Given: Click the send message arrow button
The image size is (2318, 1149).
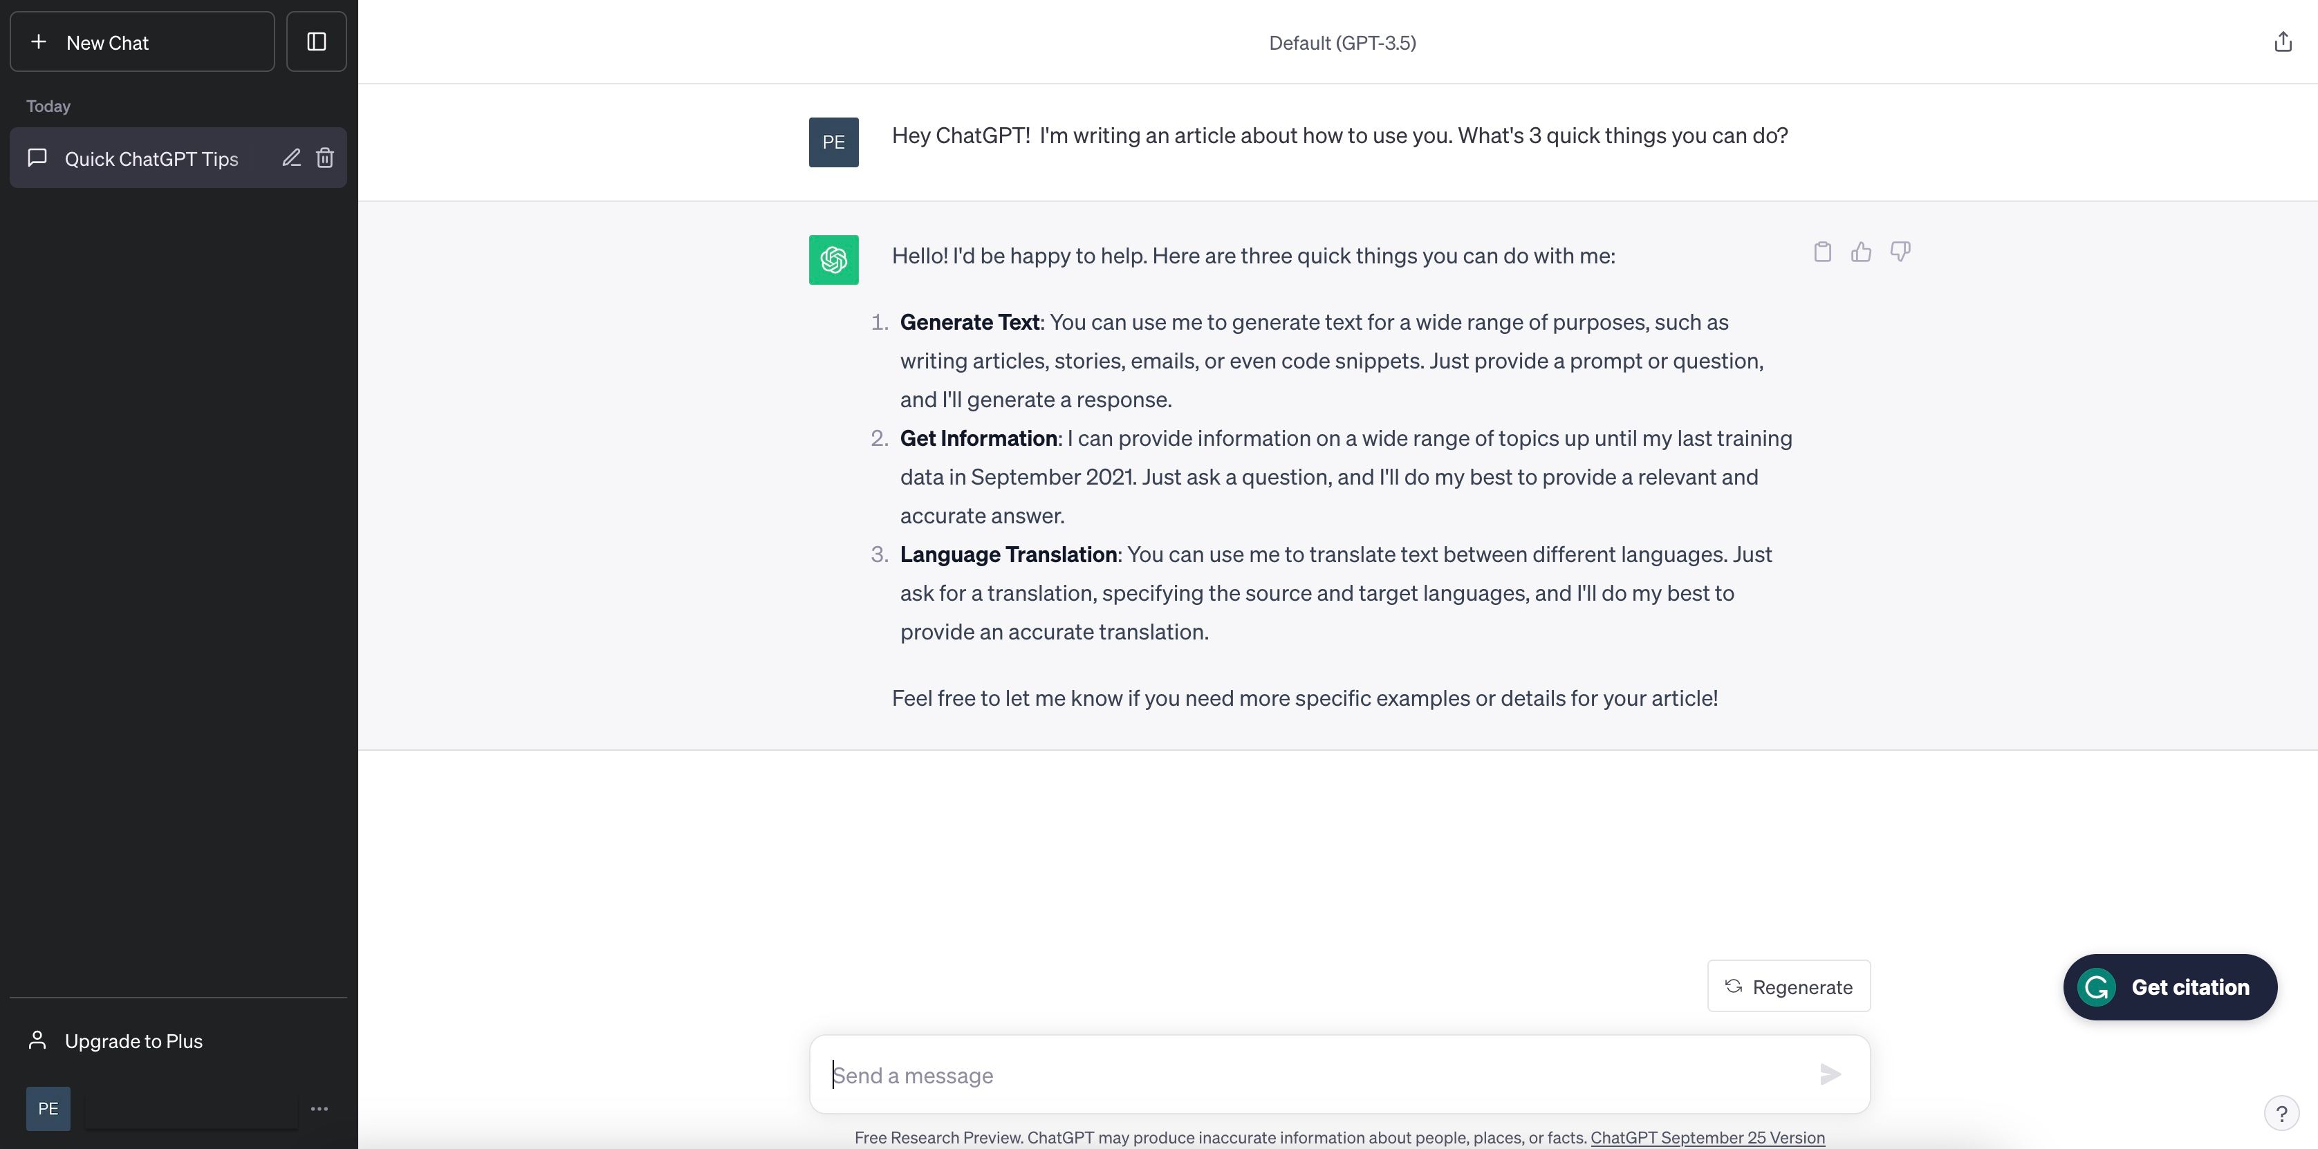Looking at the screenshot, I should pos(1830,1074).
